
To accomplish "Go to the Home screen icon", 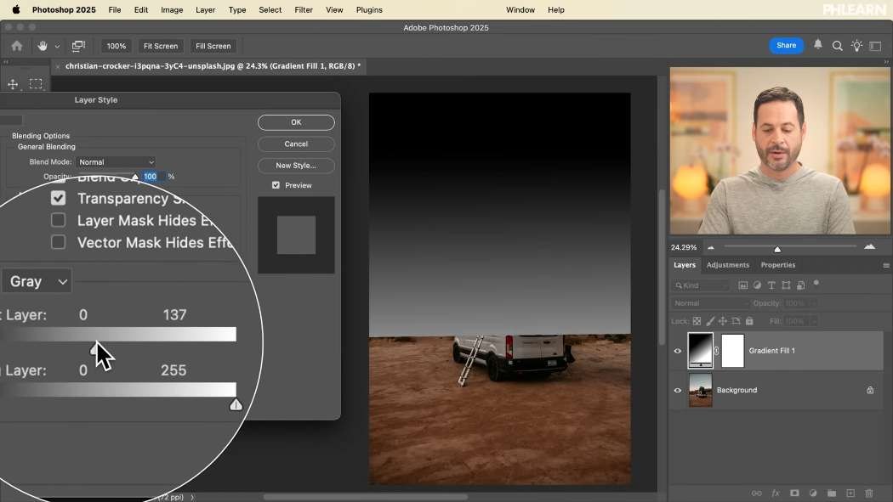I will point(16,46).
